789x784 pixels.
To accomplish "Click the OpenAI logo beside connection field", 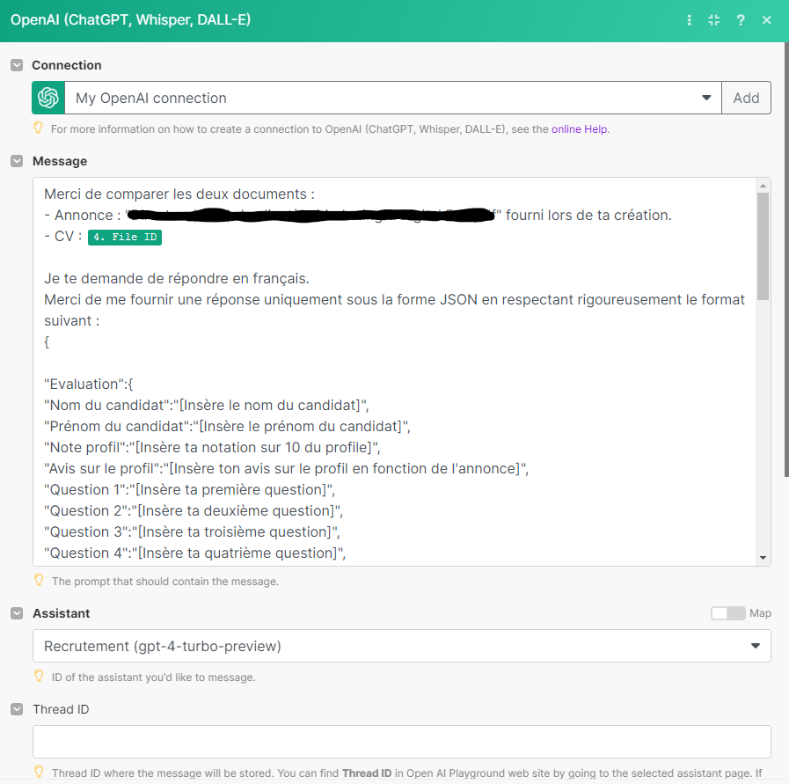I will pyautogui.click(x=48, y=98).
